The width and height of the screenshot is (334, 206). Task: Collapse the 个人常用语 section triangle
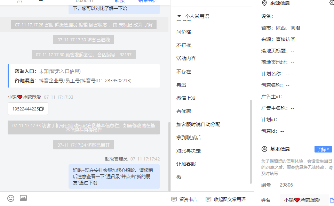coord(179,16)
